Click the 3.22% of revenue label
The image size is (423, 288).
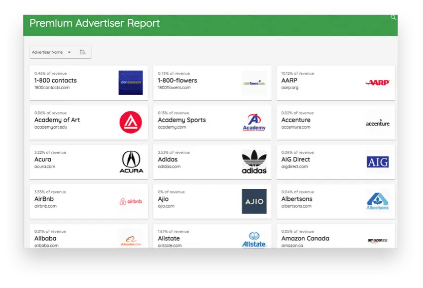50,153
